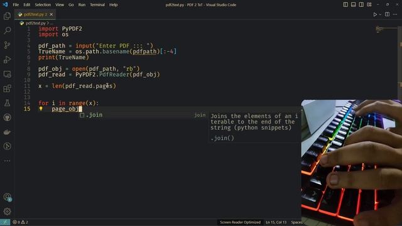Open the Timeline clock view in activity bar
The image size is (402, 226).
point(7,146)
